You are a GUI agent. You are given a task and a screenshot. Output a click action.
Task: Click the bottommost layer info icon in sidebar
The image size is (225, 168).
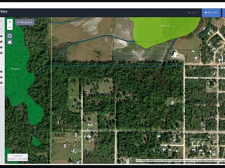pos(1,83)
